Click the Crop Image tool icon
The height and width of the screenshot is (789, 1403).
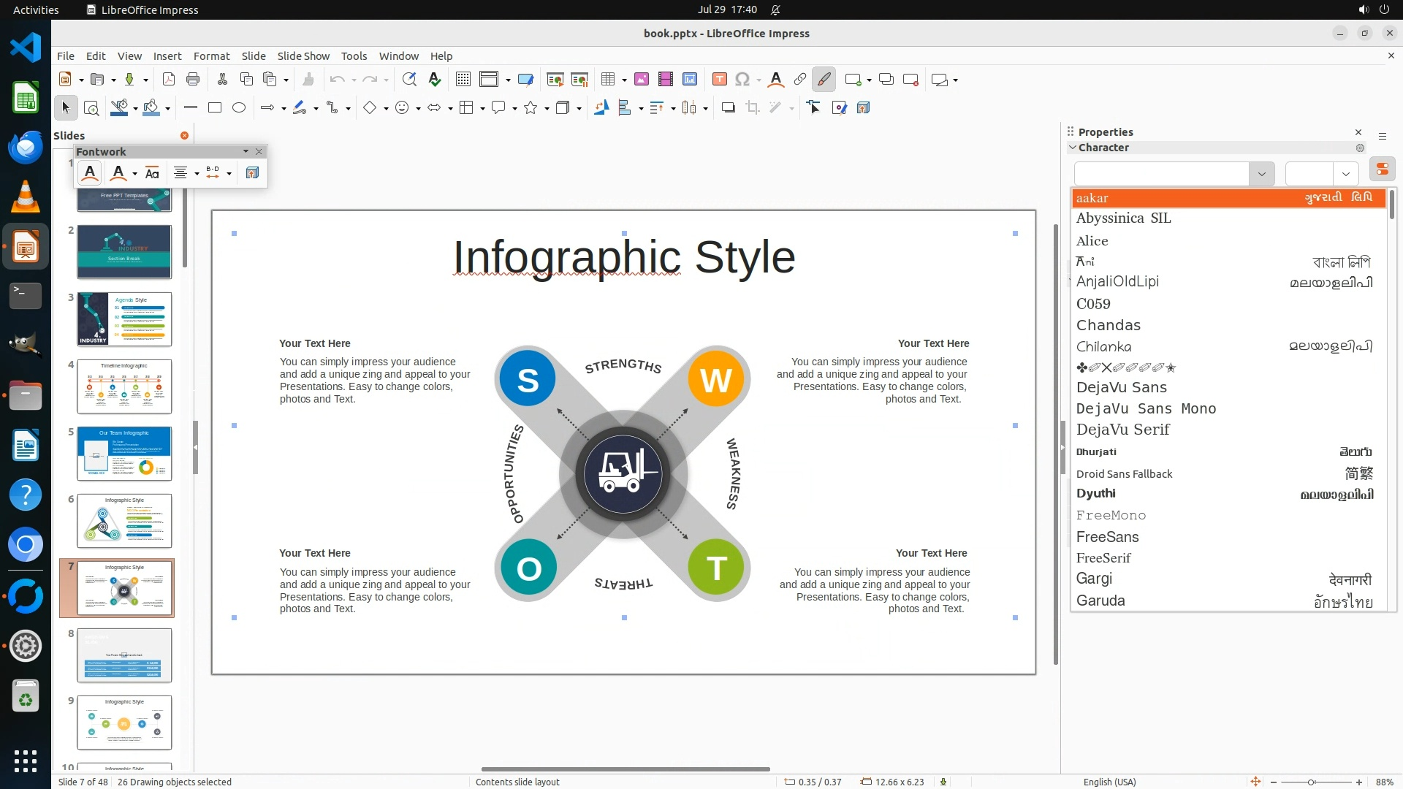[753, 108]
